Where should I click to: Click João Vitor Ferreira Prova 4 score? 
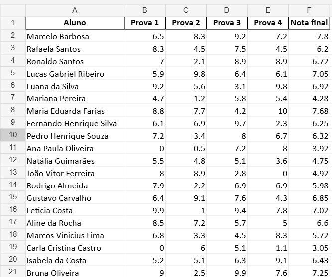pyautogui.click(x=268, y=173)
